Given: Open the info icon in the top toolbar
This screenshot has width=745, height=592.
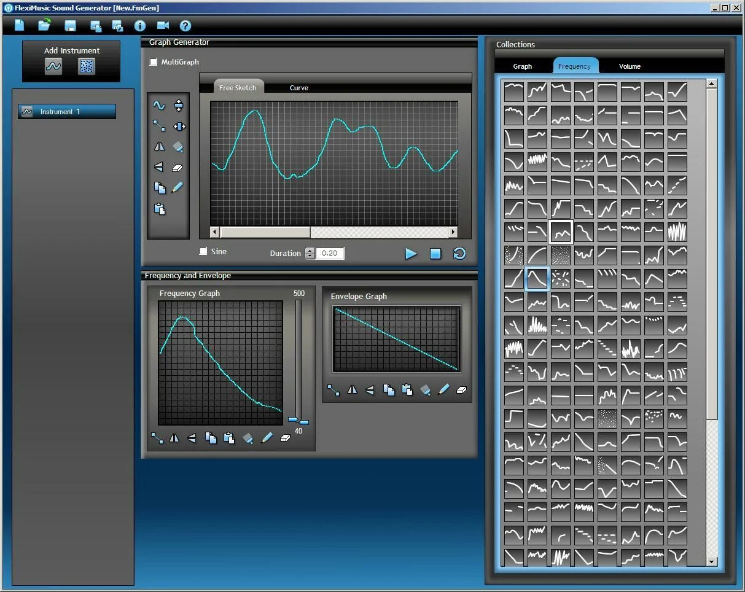Looking at the screenshot, I should click(x=140, y=26).
